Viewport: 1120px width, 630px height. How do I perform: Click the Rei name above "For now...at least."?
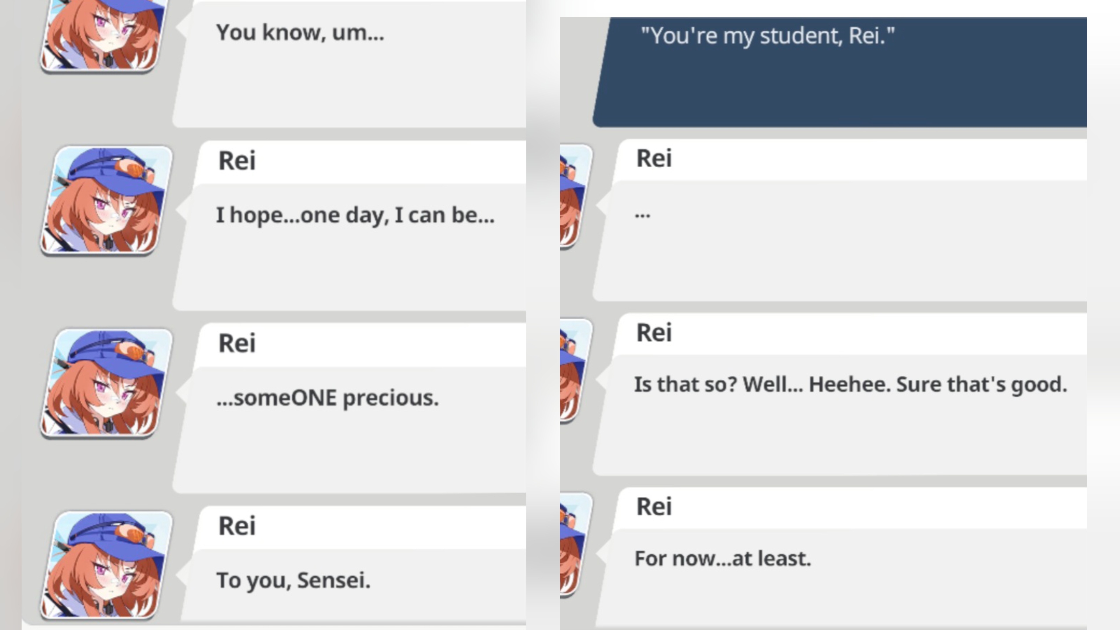click(x=654, y=507)
